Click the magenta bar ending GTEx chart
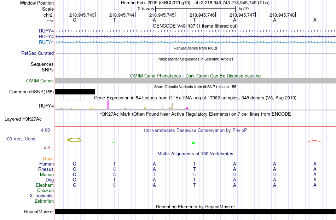336x220 pixels. click(x=187, y=108)
